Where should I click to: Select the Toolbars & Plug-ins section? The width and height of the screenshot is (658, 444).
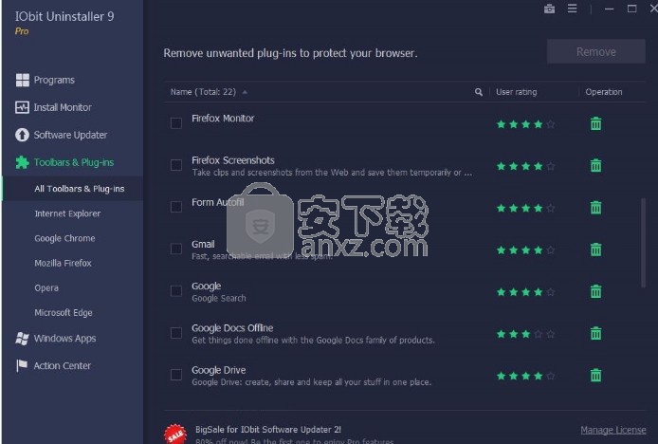72,162
